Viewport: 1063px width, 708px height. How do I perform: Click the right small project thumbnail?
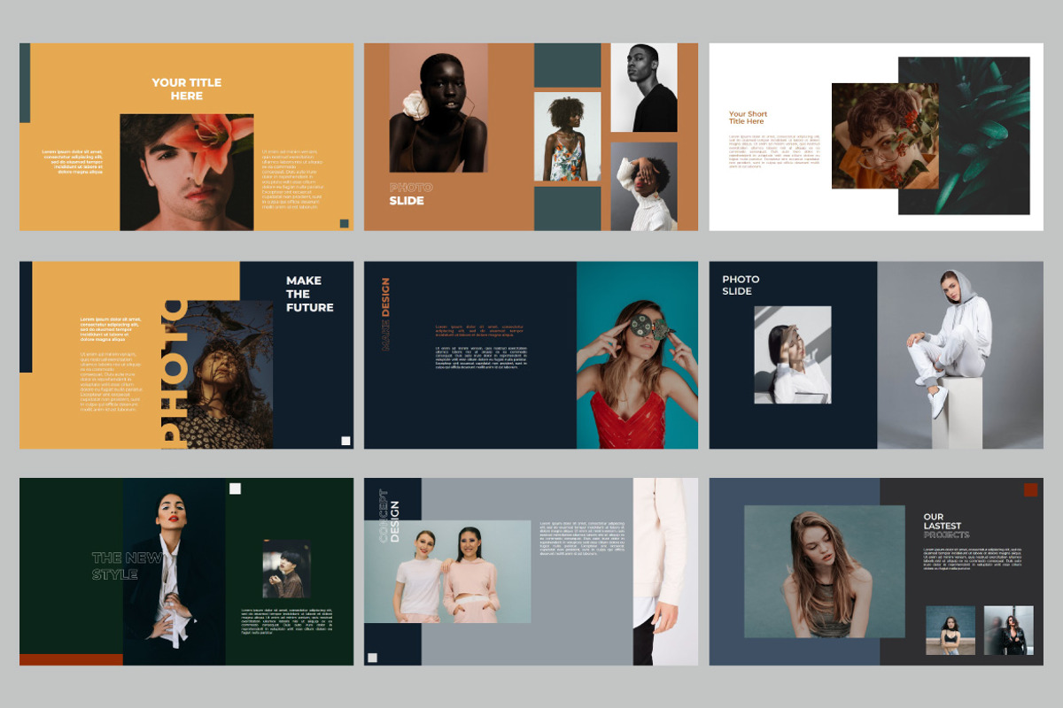1008,630
